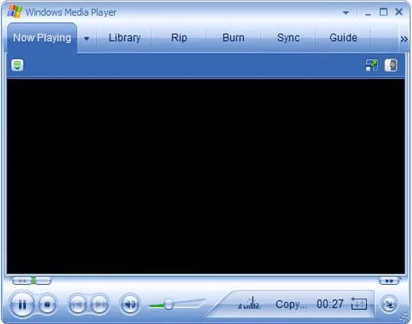
Task: Skip to the next track
Action: coord(100,305)
